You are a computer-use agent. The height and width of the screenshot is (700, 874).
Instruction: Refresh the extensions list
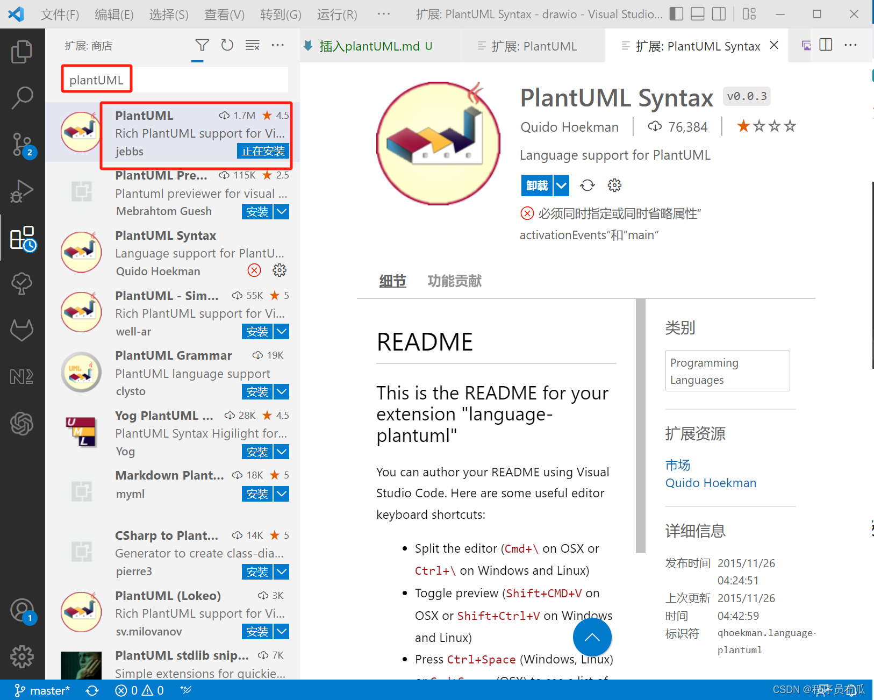(x=227, y=45)
